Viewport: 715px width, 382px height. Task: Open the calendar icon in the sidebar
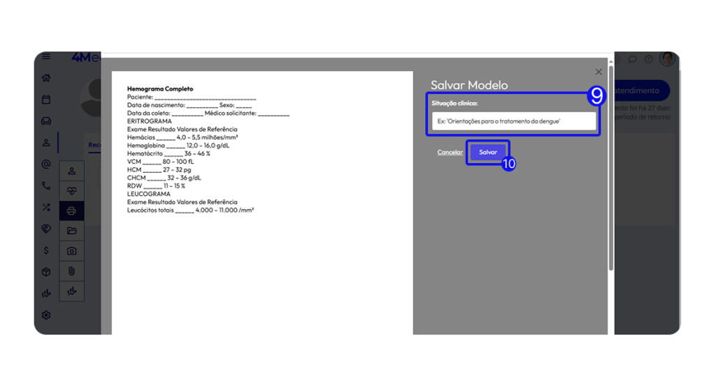[46, 100]
